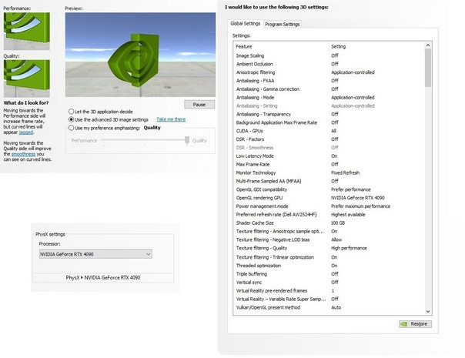Click the 'High performance' texture quality value
Image resolution: width=465 pixels, height=358 pixels.
point(349,248)
